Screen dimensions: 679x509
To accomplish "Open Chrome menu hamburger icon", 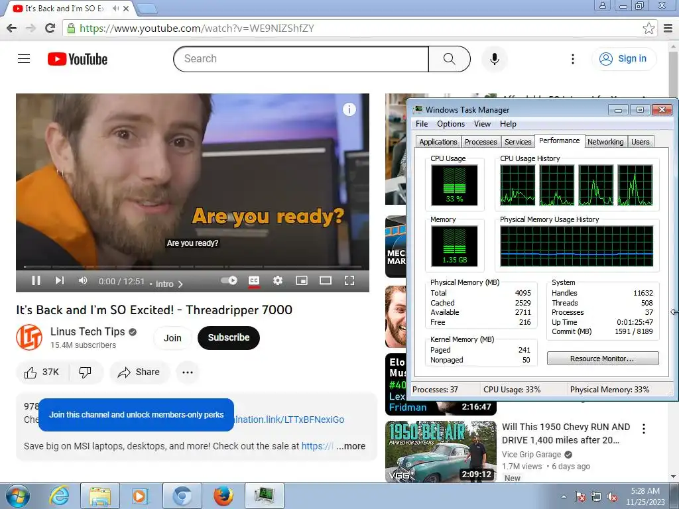I will tap(668, 28).
